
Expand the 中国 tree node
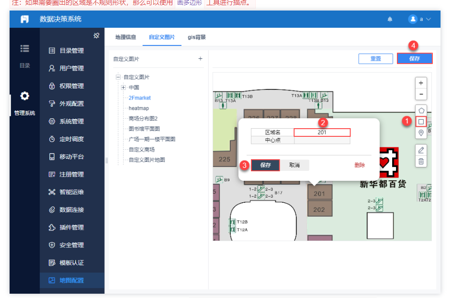click(123, 88)
